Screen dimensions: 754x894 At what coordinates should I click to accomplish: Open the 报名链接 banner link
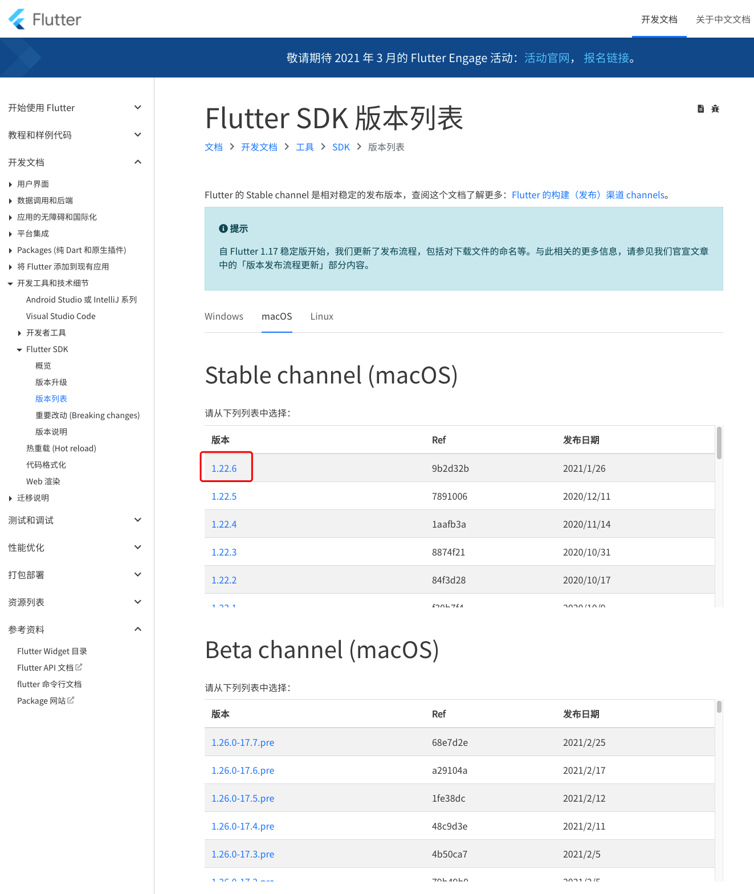tap(606, 58)
